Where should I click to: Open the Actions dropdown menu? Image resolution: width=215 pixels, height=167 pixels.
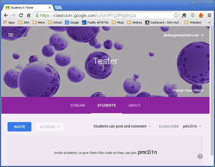click(49, 127)
